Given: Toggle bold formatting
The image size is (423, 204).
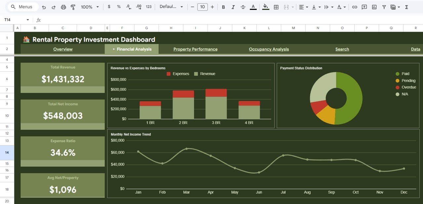Looking at the screenshot, I should (223, 7).
